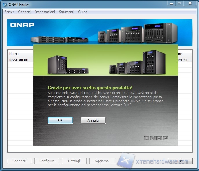Select the NASC30E60 server row
This screenshot has height=171, width=199.
19,60
